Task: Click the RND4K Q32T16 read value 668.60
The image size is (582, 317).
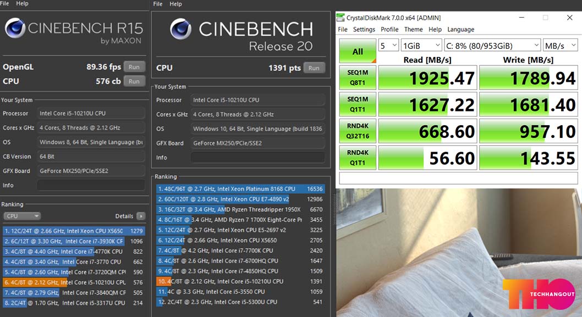Action: coord(427,131)
